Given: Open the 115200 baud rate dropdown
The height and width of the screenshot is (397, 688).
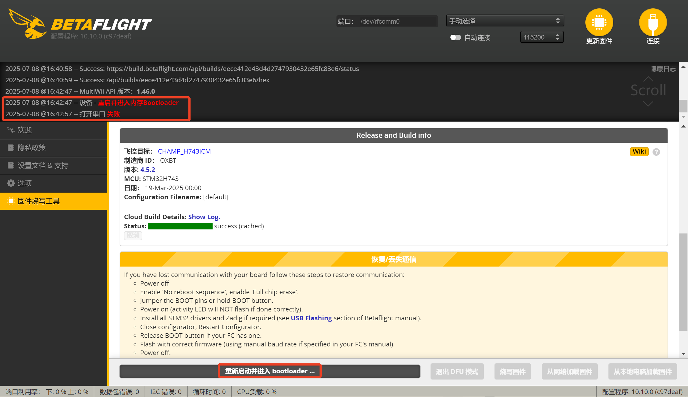Looking at the screenshot, I should pos(542,37).
